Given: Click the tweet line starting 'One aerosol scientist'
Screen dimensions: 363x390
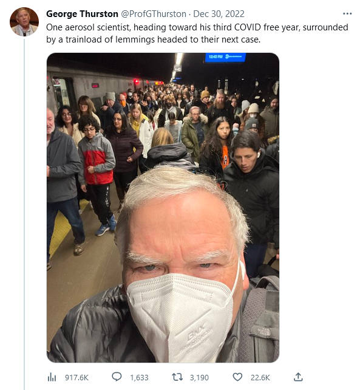Looking at the screenshot, I should pos(197,27).
